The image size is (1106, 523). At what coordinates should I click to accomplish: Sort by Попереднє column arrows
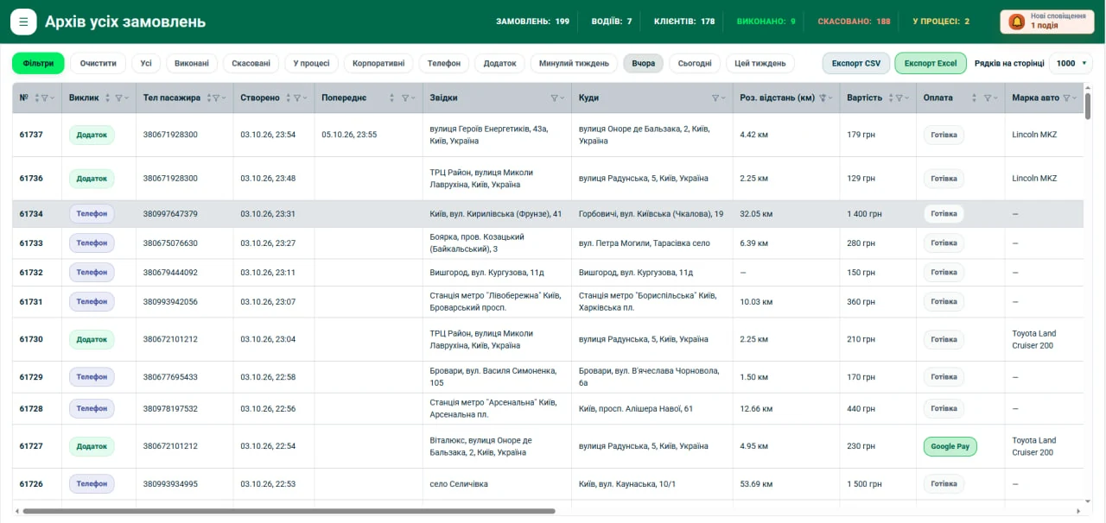(x=392, y=98)
